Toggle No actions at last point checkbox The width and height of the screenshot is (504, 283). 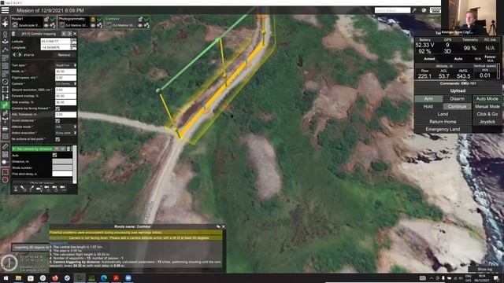click(57, 139)
